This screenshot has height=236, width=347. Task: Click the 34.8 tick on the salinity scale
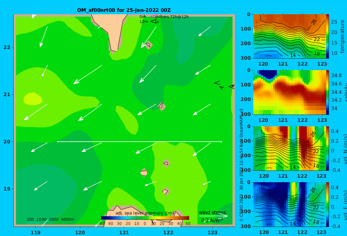pyautogui.click(x=336, y=76)
